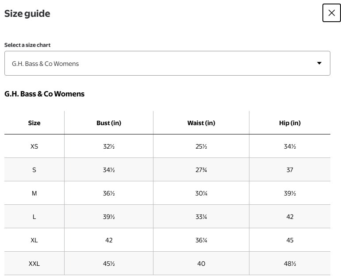Click the Hip (in) column header

(x=290, y=123)
